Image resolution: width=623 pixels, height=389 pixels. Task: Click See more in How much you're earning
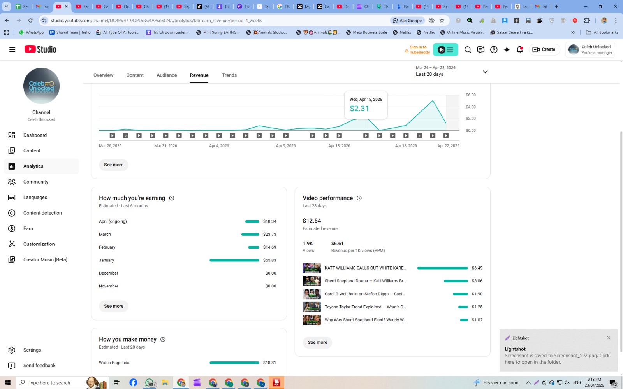(x=114, y=306)
